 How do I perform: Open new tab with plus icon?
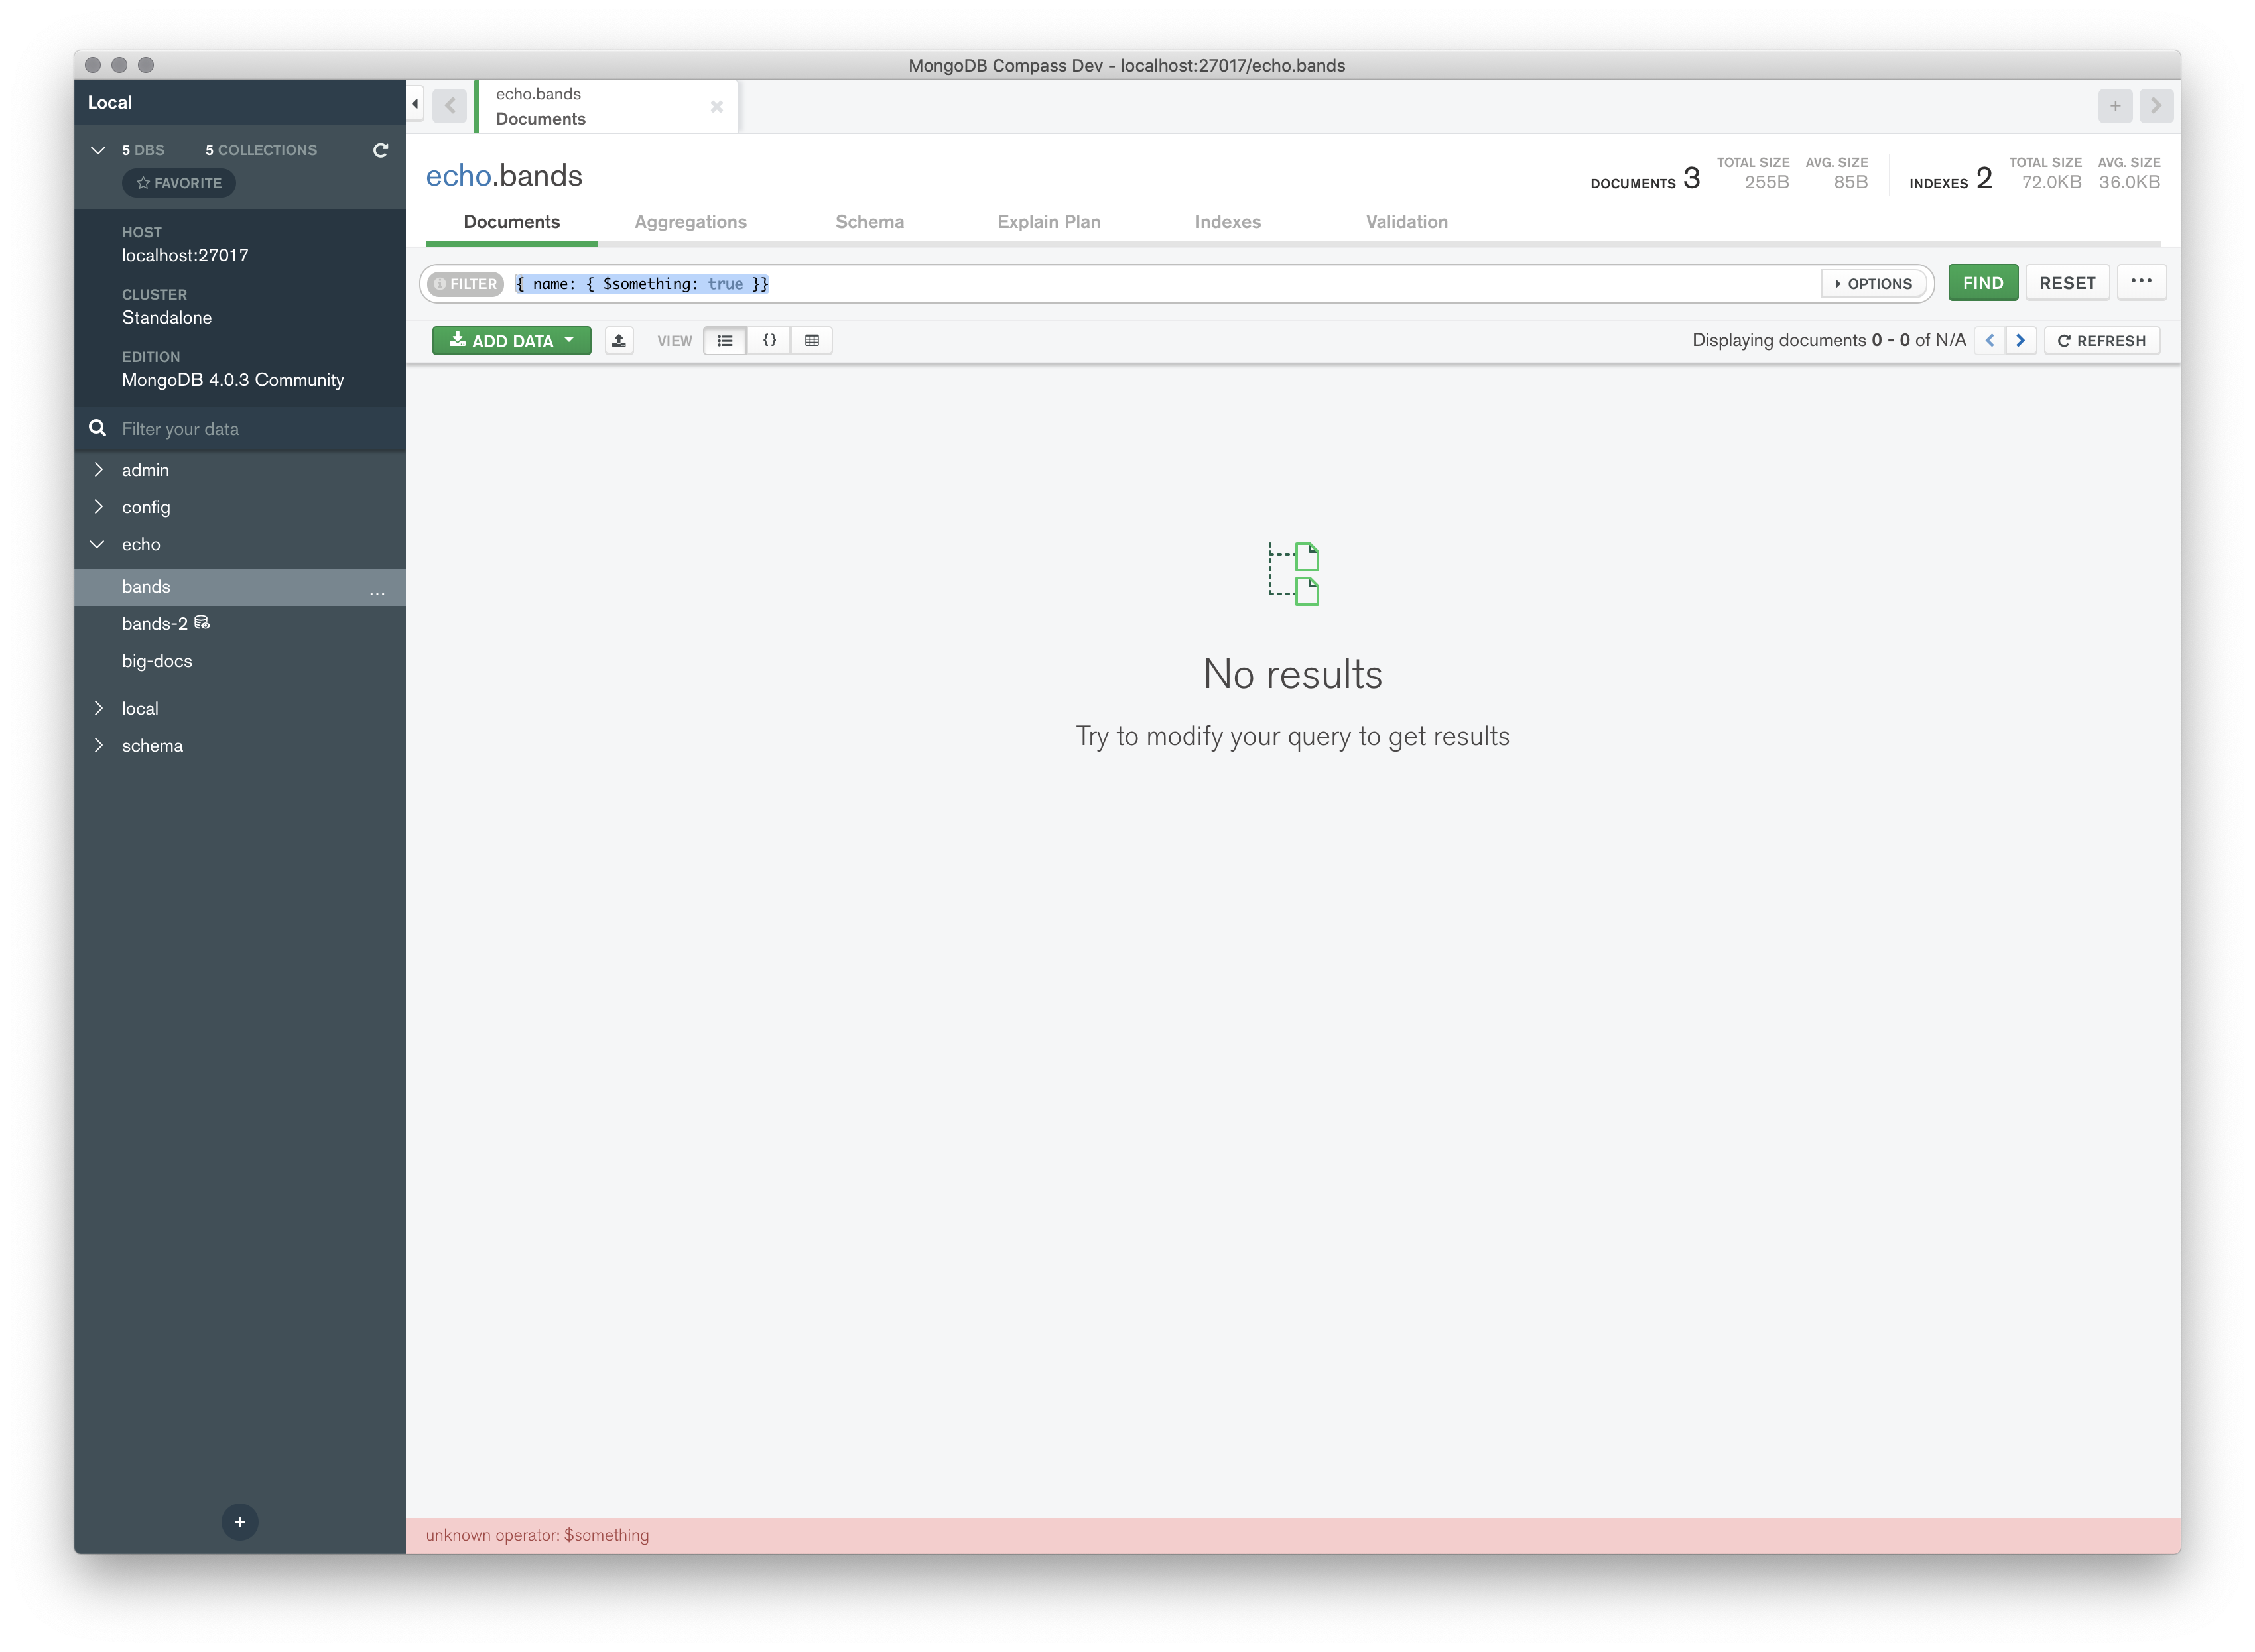click(2114, 106)
